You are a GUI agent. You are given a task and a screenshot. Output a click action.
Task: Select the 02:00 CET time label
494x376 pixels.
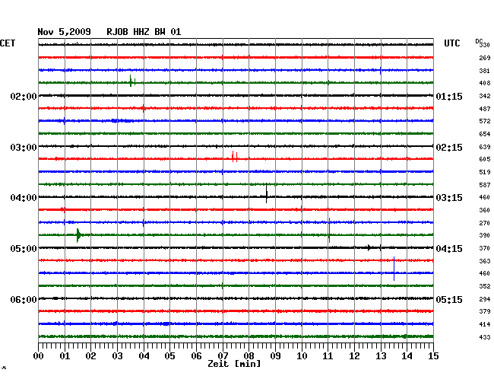click(24, 96)
